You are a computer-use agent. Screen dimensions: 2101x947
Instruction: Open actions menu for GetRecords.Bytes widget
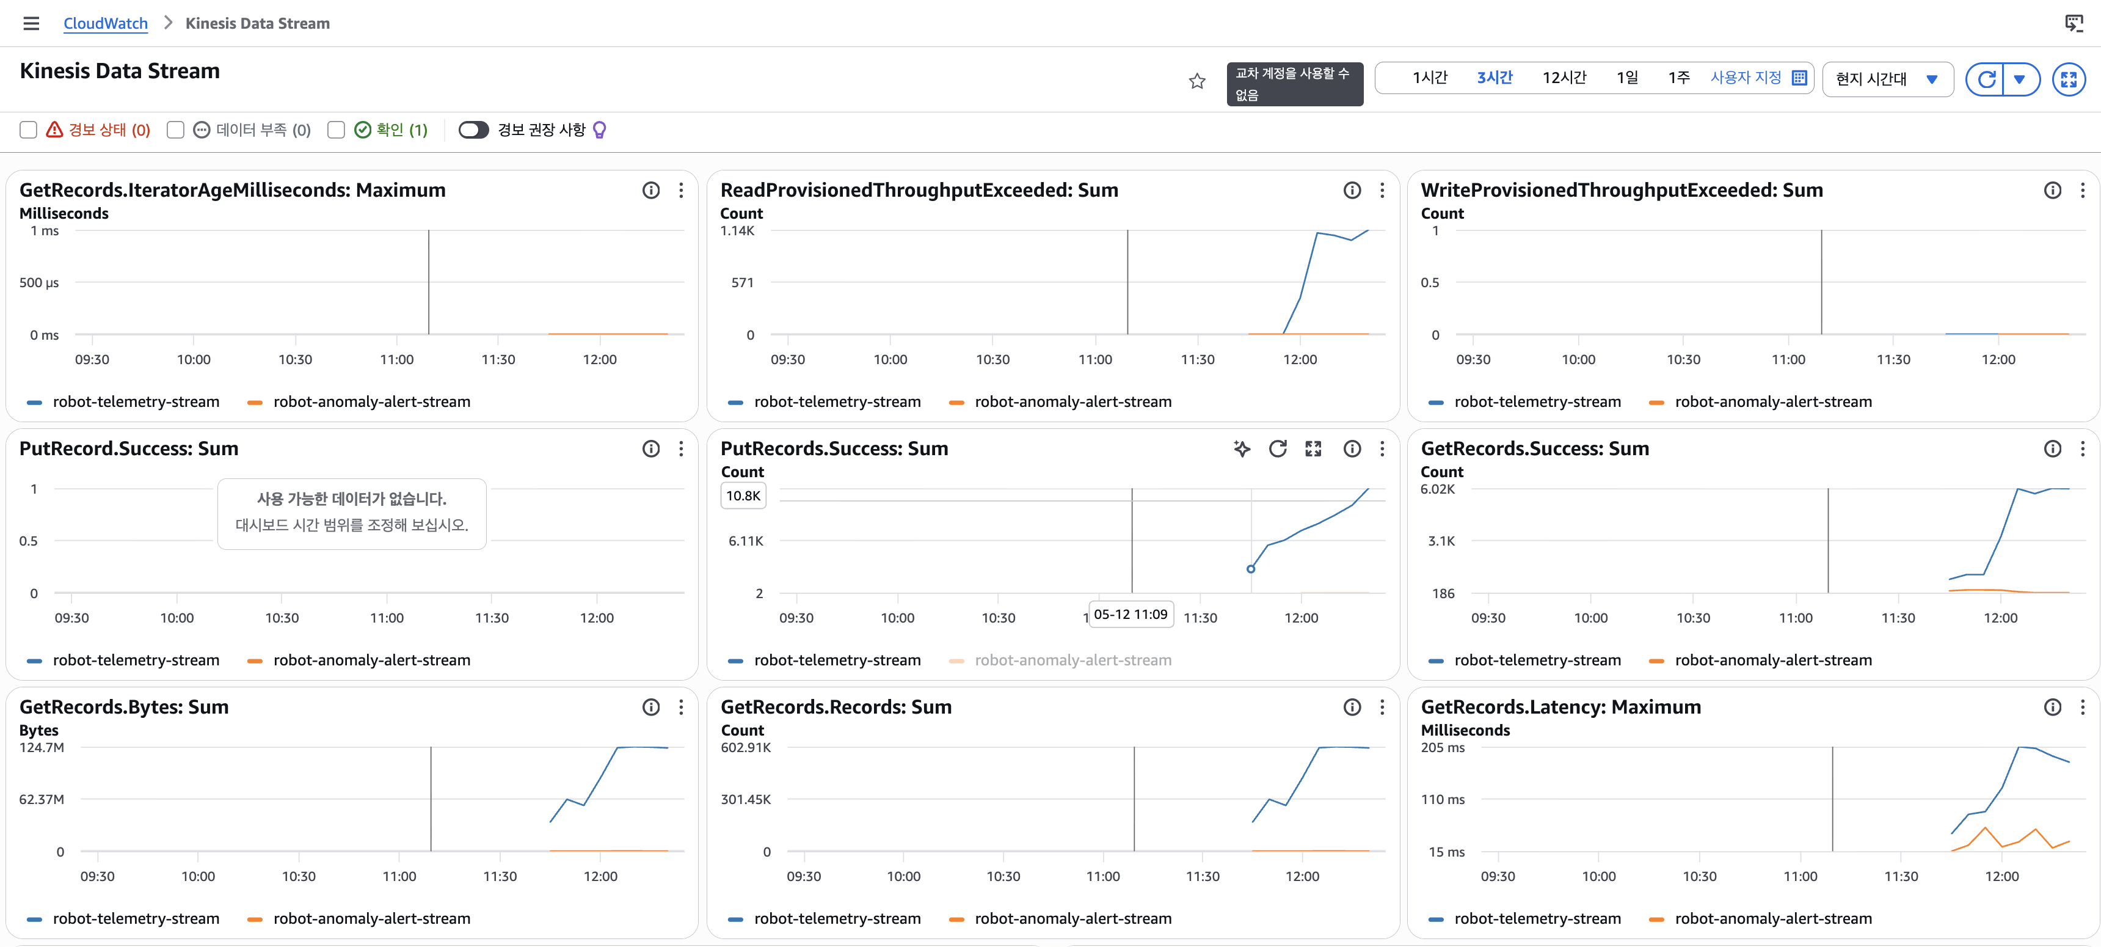click(x=681, y=708)
